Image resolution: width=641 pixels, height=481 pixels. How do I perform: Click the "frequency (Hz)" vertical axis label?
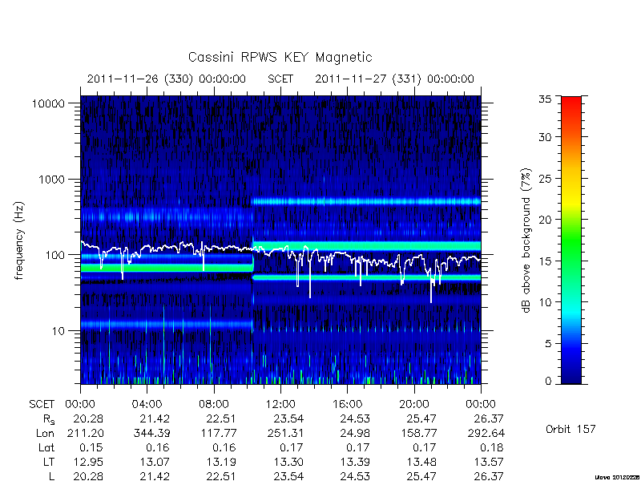19,240
